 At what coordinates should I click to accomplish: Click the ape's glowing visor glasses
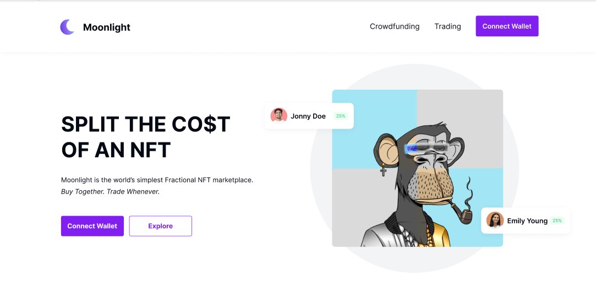coord(427,148)
